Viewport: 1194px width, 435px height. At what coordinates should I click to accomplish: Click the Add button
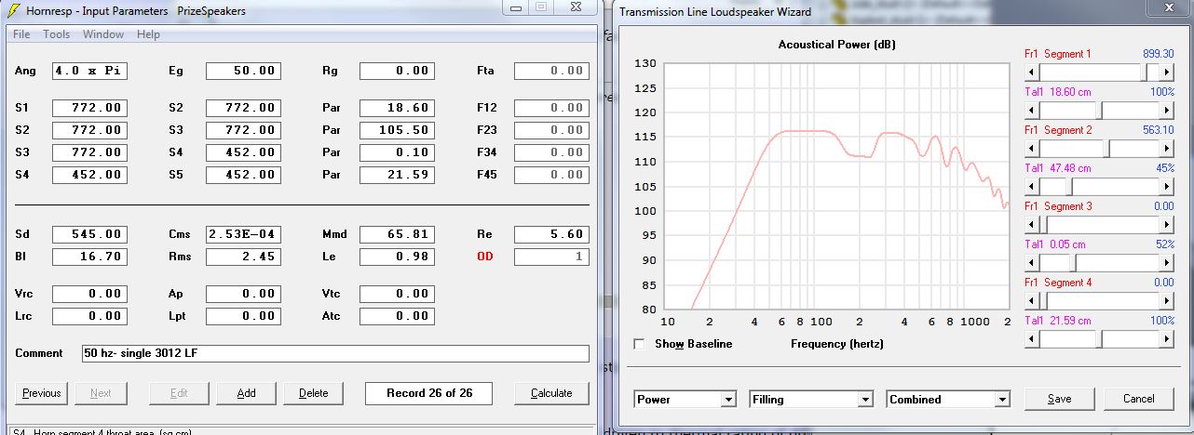coord(246,393)
